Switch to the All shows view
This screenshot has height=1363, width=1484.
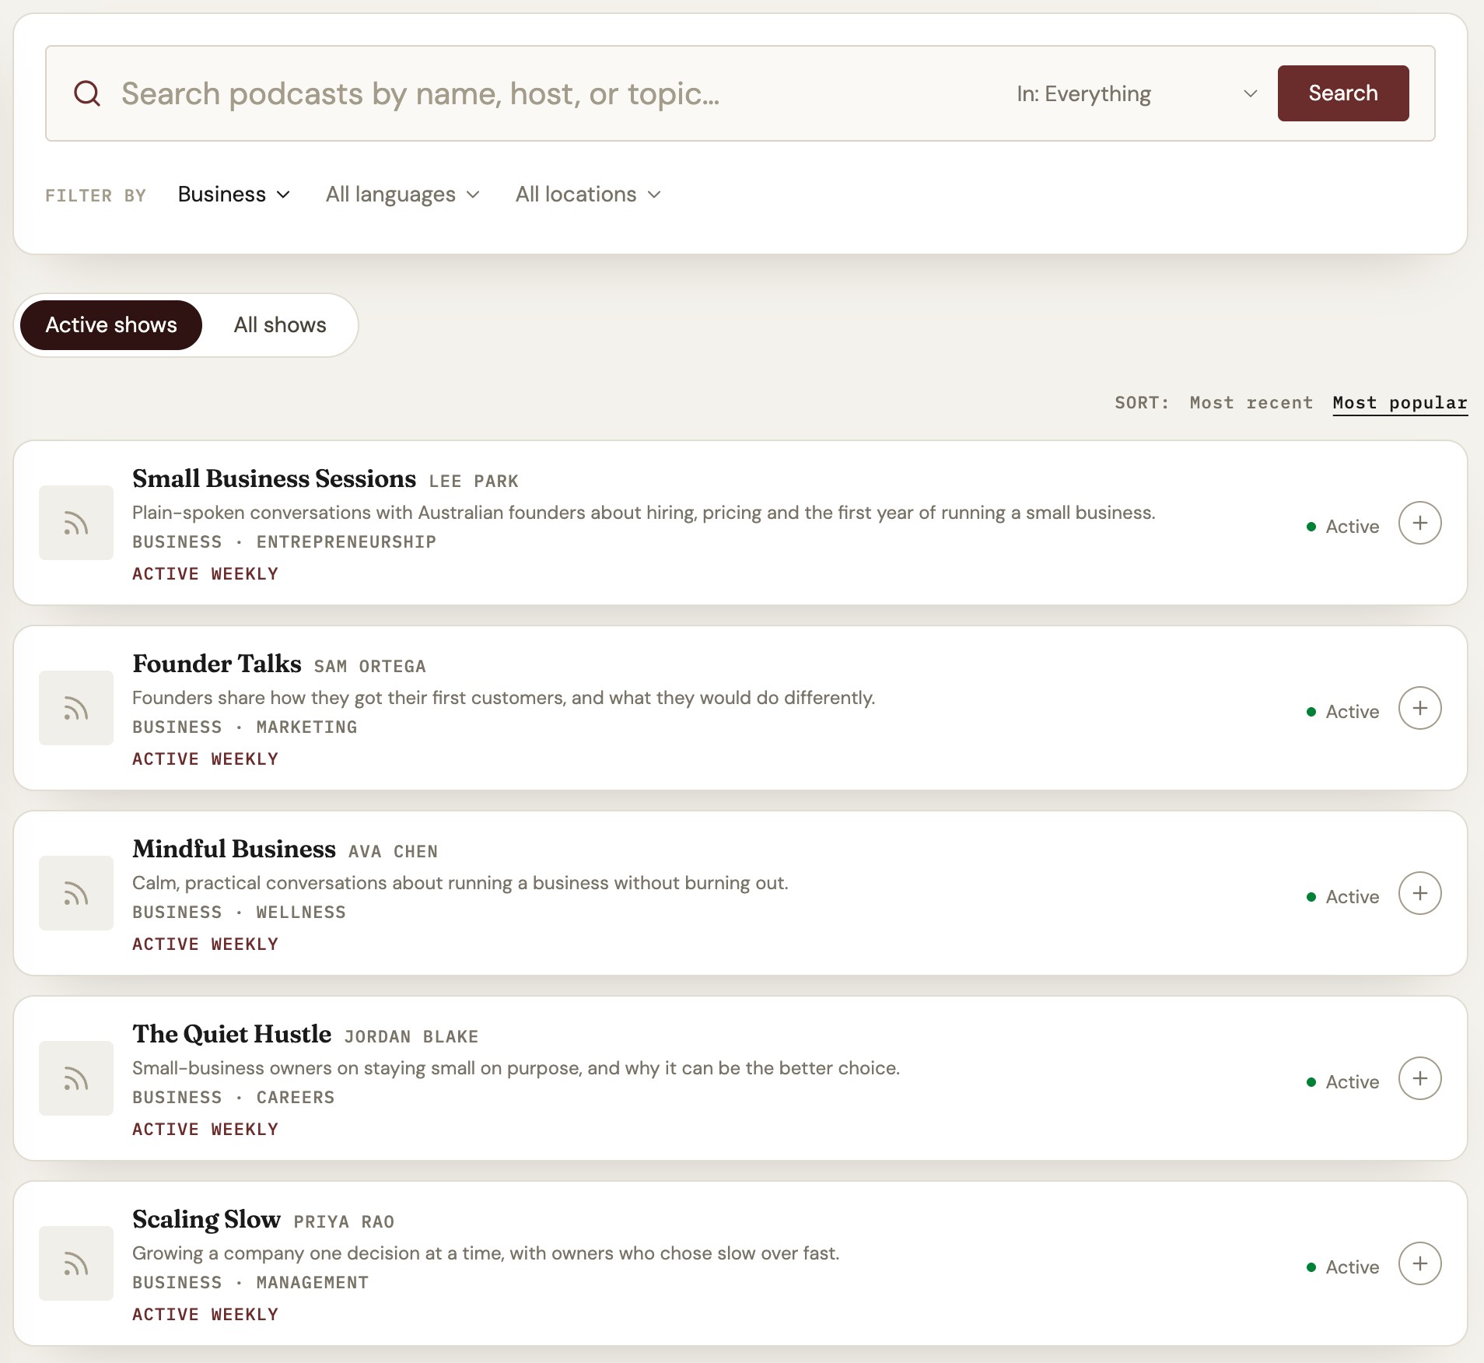pyautogui.click(x=280, y=325)
